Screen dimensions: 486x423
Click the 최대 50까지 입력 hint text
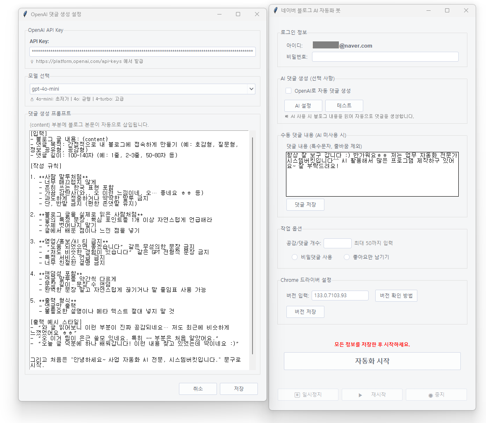(x=374, y=243)
